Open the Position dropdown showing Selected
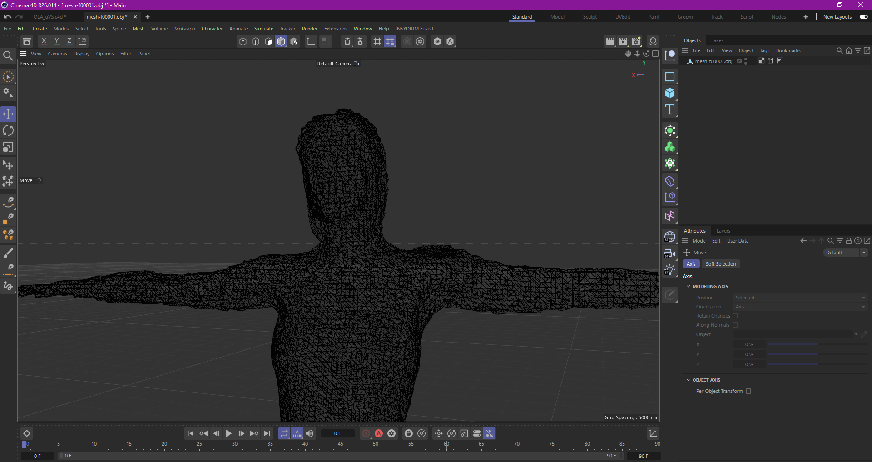Viewport: 872px width, 462px height. click(x=799, y=298)
